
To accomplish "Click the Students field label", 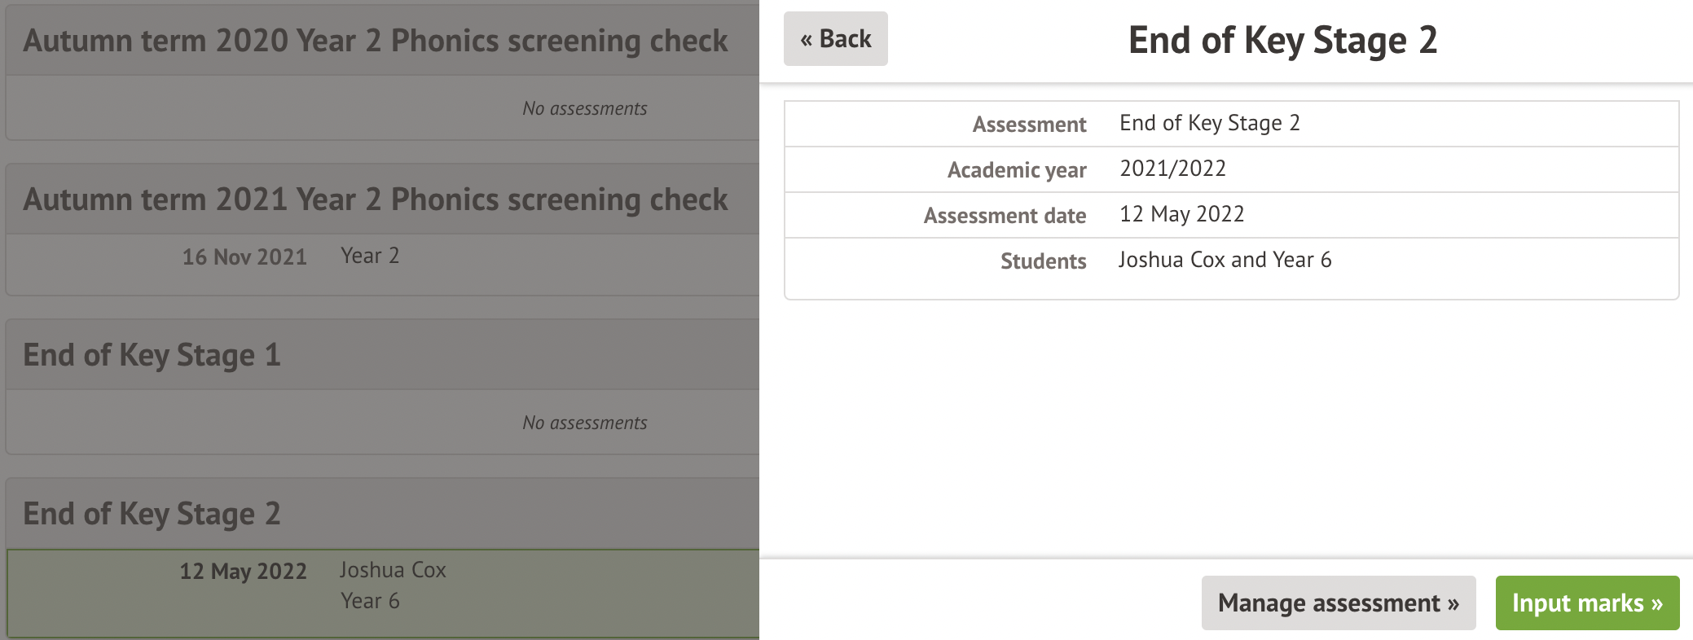I will 1043,261.
